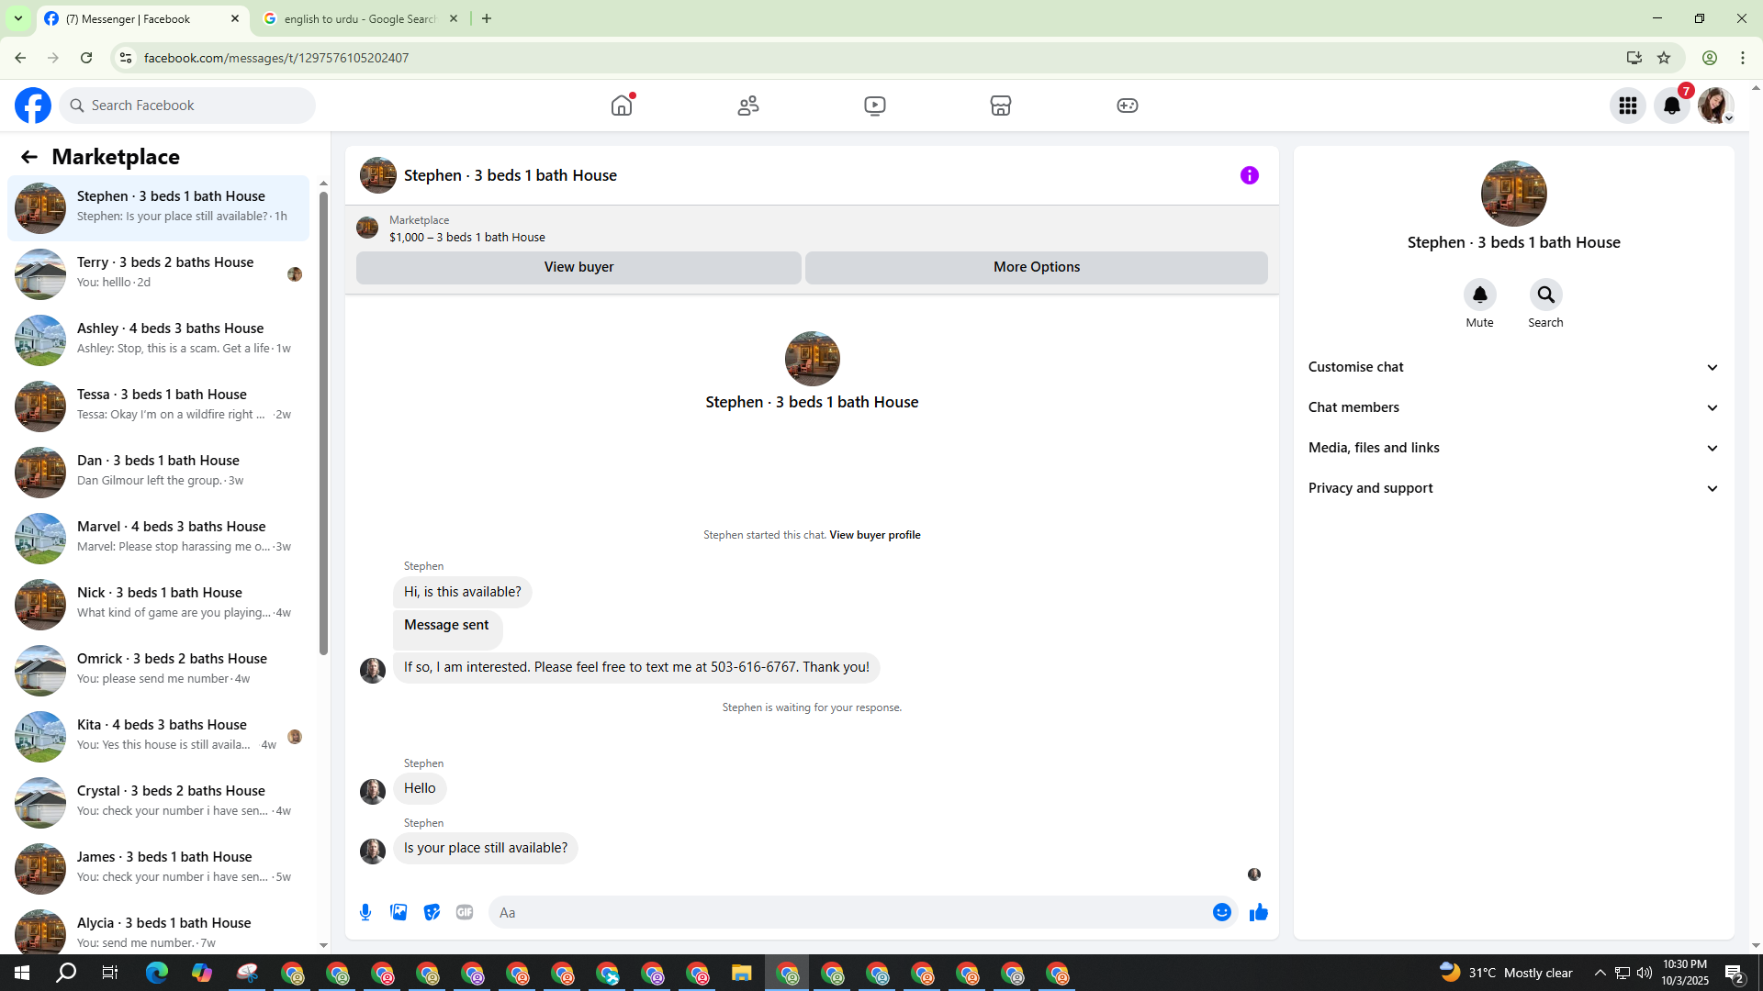Show hidden system tray icons
Screen dimensions: 1763x991
point(1600,973)
